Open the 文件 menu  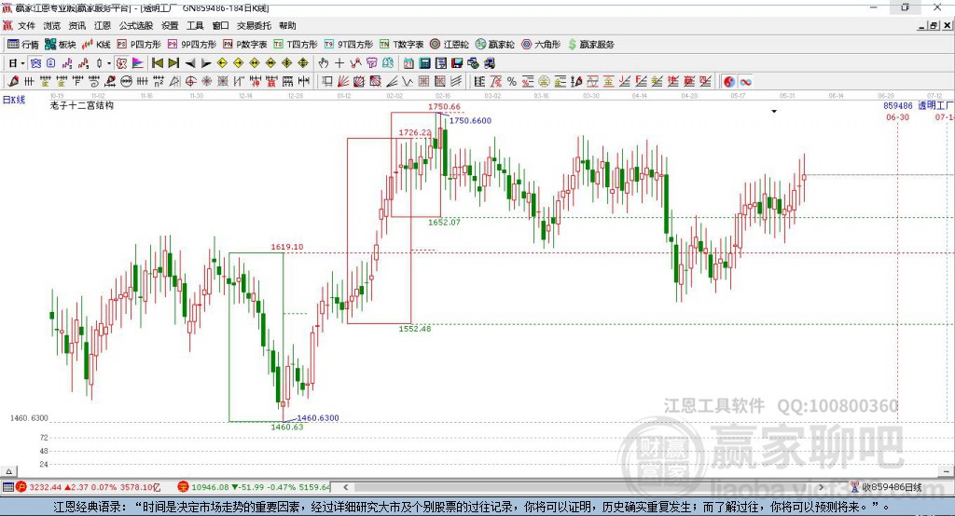pyautogui.click(x=26, y=25)
